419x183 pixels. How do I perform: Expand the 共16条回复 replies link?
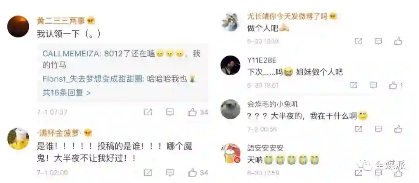pyautogui.click(x=67, y=93)
